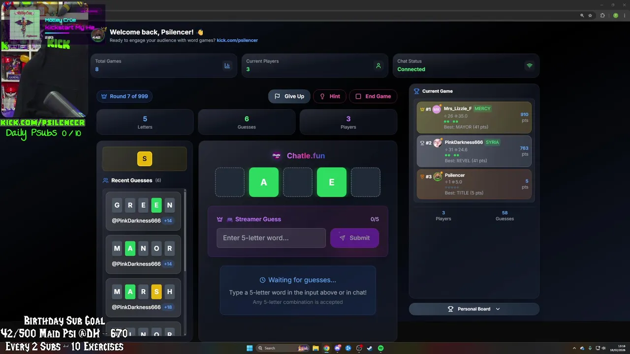
Task: Click the Streamer Guess crown icon
Action: pos(220,219)
